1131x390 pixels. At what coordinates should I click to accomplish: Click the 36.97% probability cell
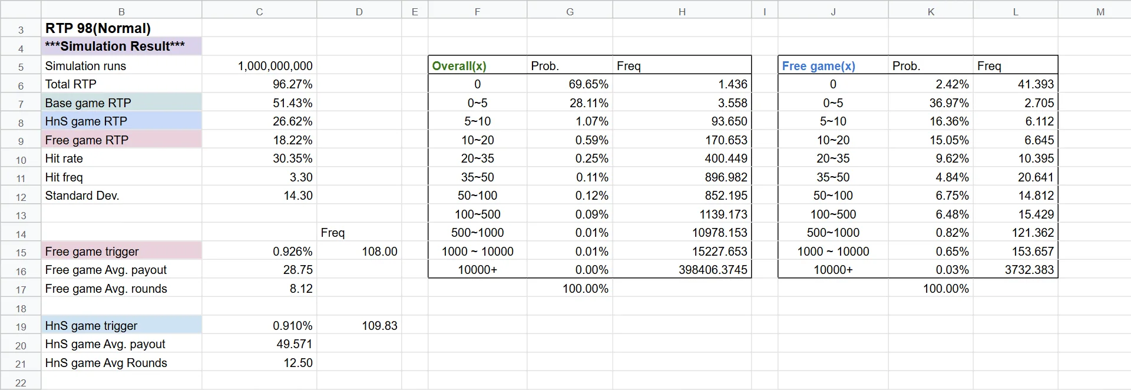(x=931, y=103)
